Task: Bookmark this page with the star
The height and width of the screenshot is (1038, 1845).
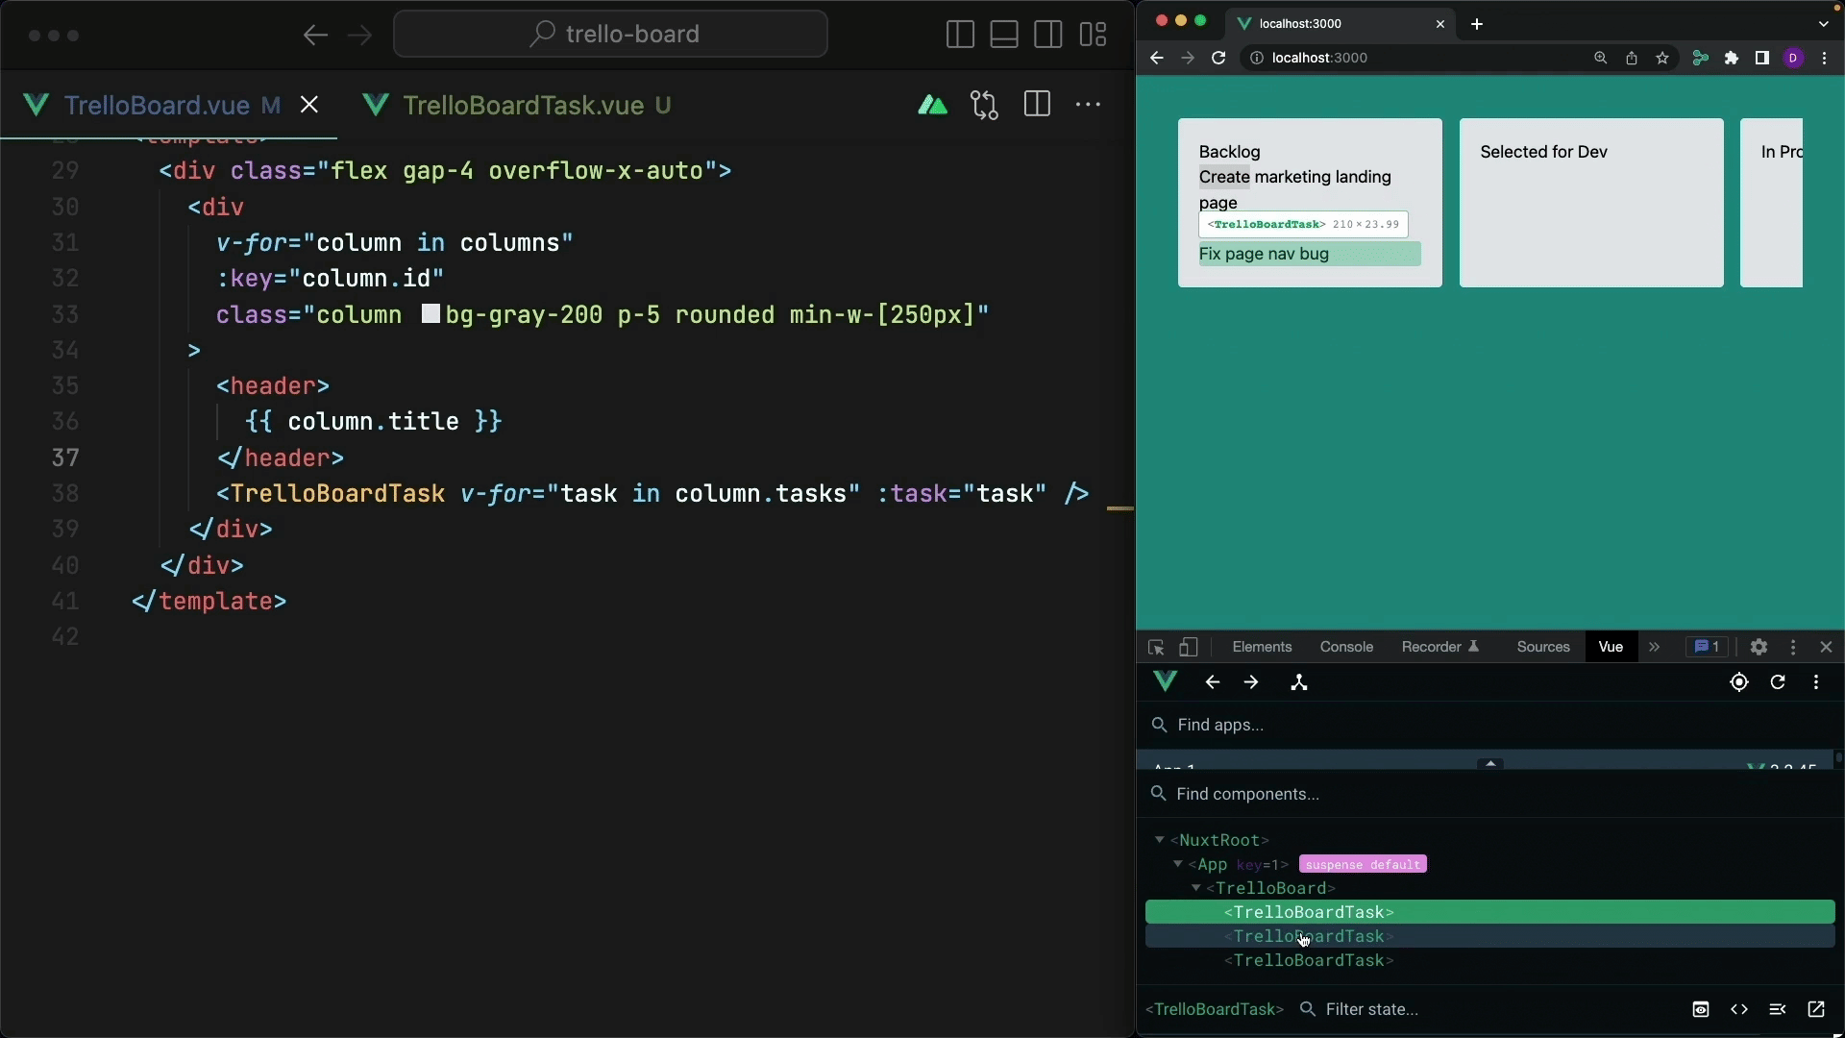Action: coord(1662,59)
